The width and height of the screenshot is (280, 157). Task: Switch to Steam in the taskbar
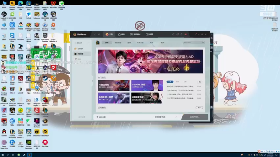tap(24, 155)
